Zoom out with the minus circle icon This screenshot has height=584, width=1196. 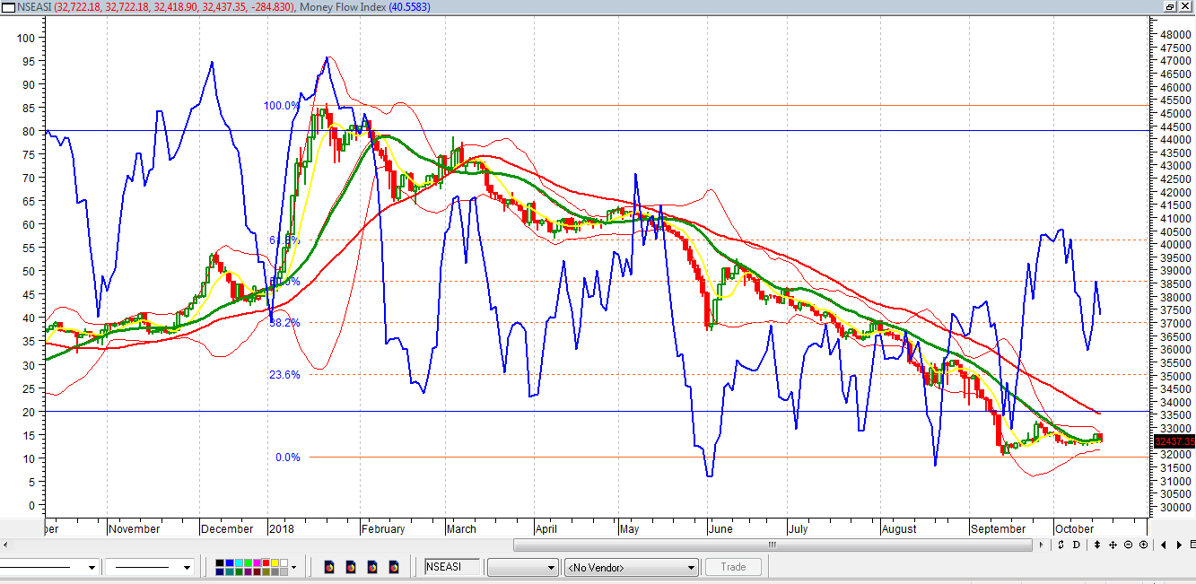[1128, 545]
